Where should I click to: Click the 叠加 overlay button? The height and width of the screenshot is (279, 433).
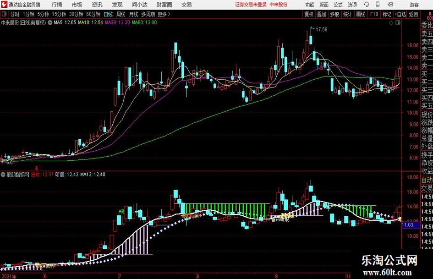pyautogui.click(x=322, y=14)
